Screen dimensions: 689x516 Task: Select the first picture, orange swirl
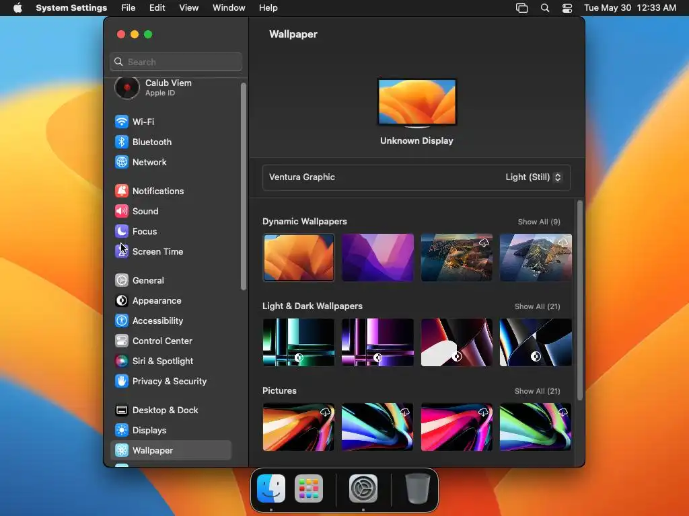(299, 427)
